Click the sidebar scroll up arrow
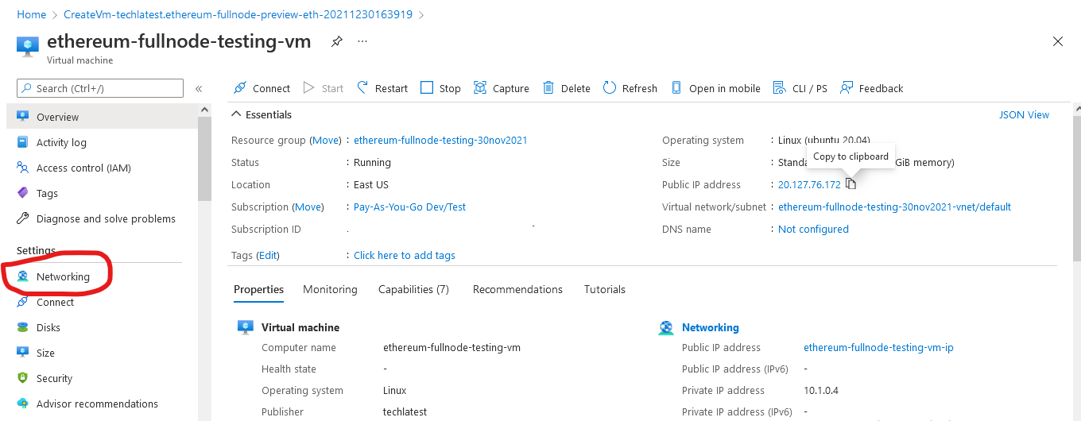Image resolution: width=1081 pixels, height=421 pixels. pyautogui.click(x=205, y=110)
